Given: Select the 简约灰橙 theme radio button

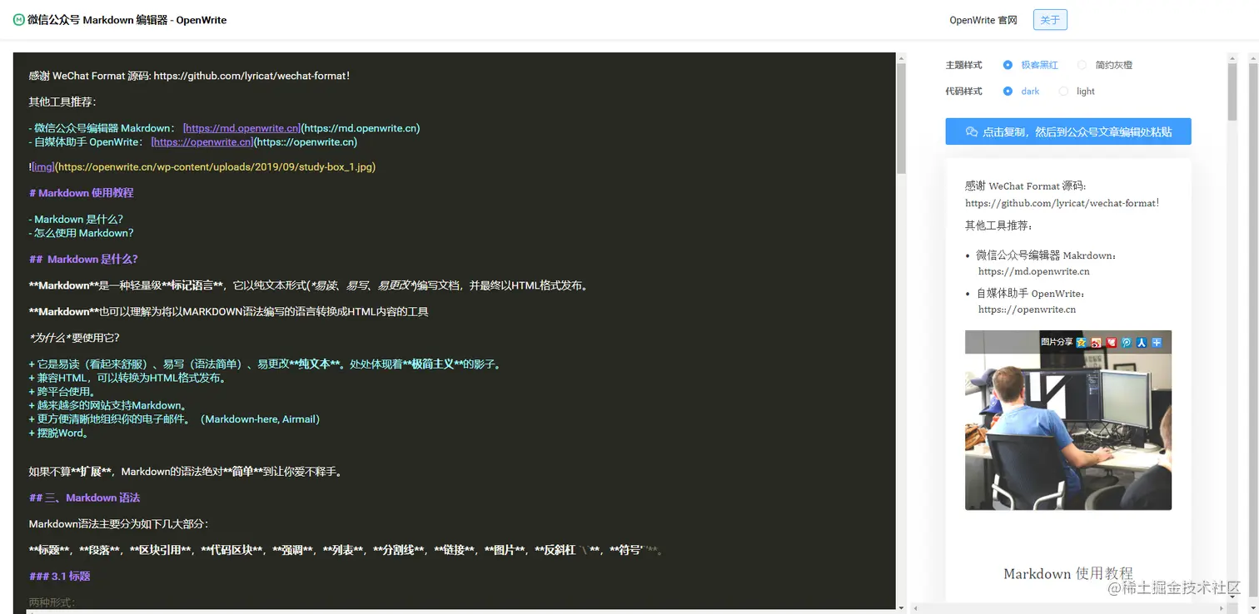Looking at the screenshot, I should coord(1082,65).
